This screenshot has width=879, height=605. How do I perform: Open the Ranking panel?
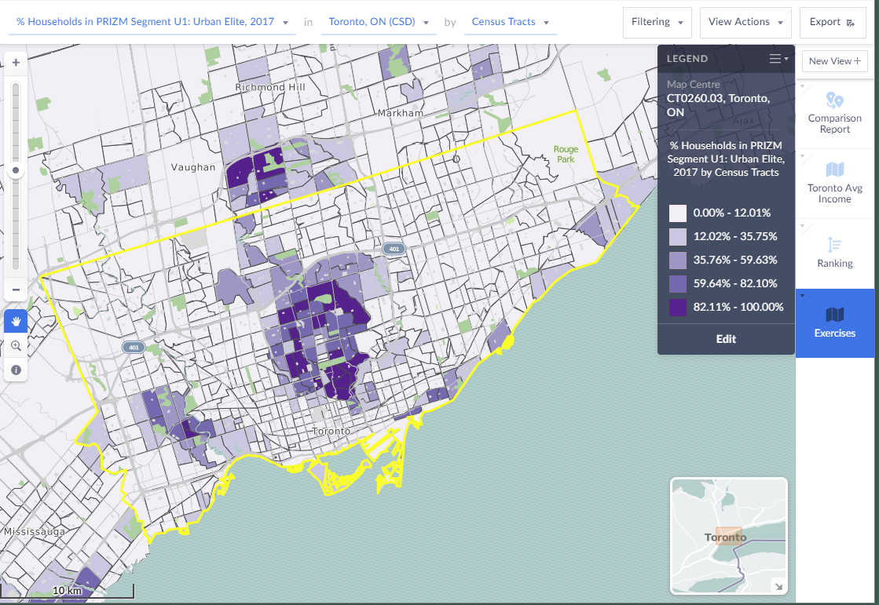point(834,253)
